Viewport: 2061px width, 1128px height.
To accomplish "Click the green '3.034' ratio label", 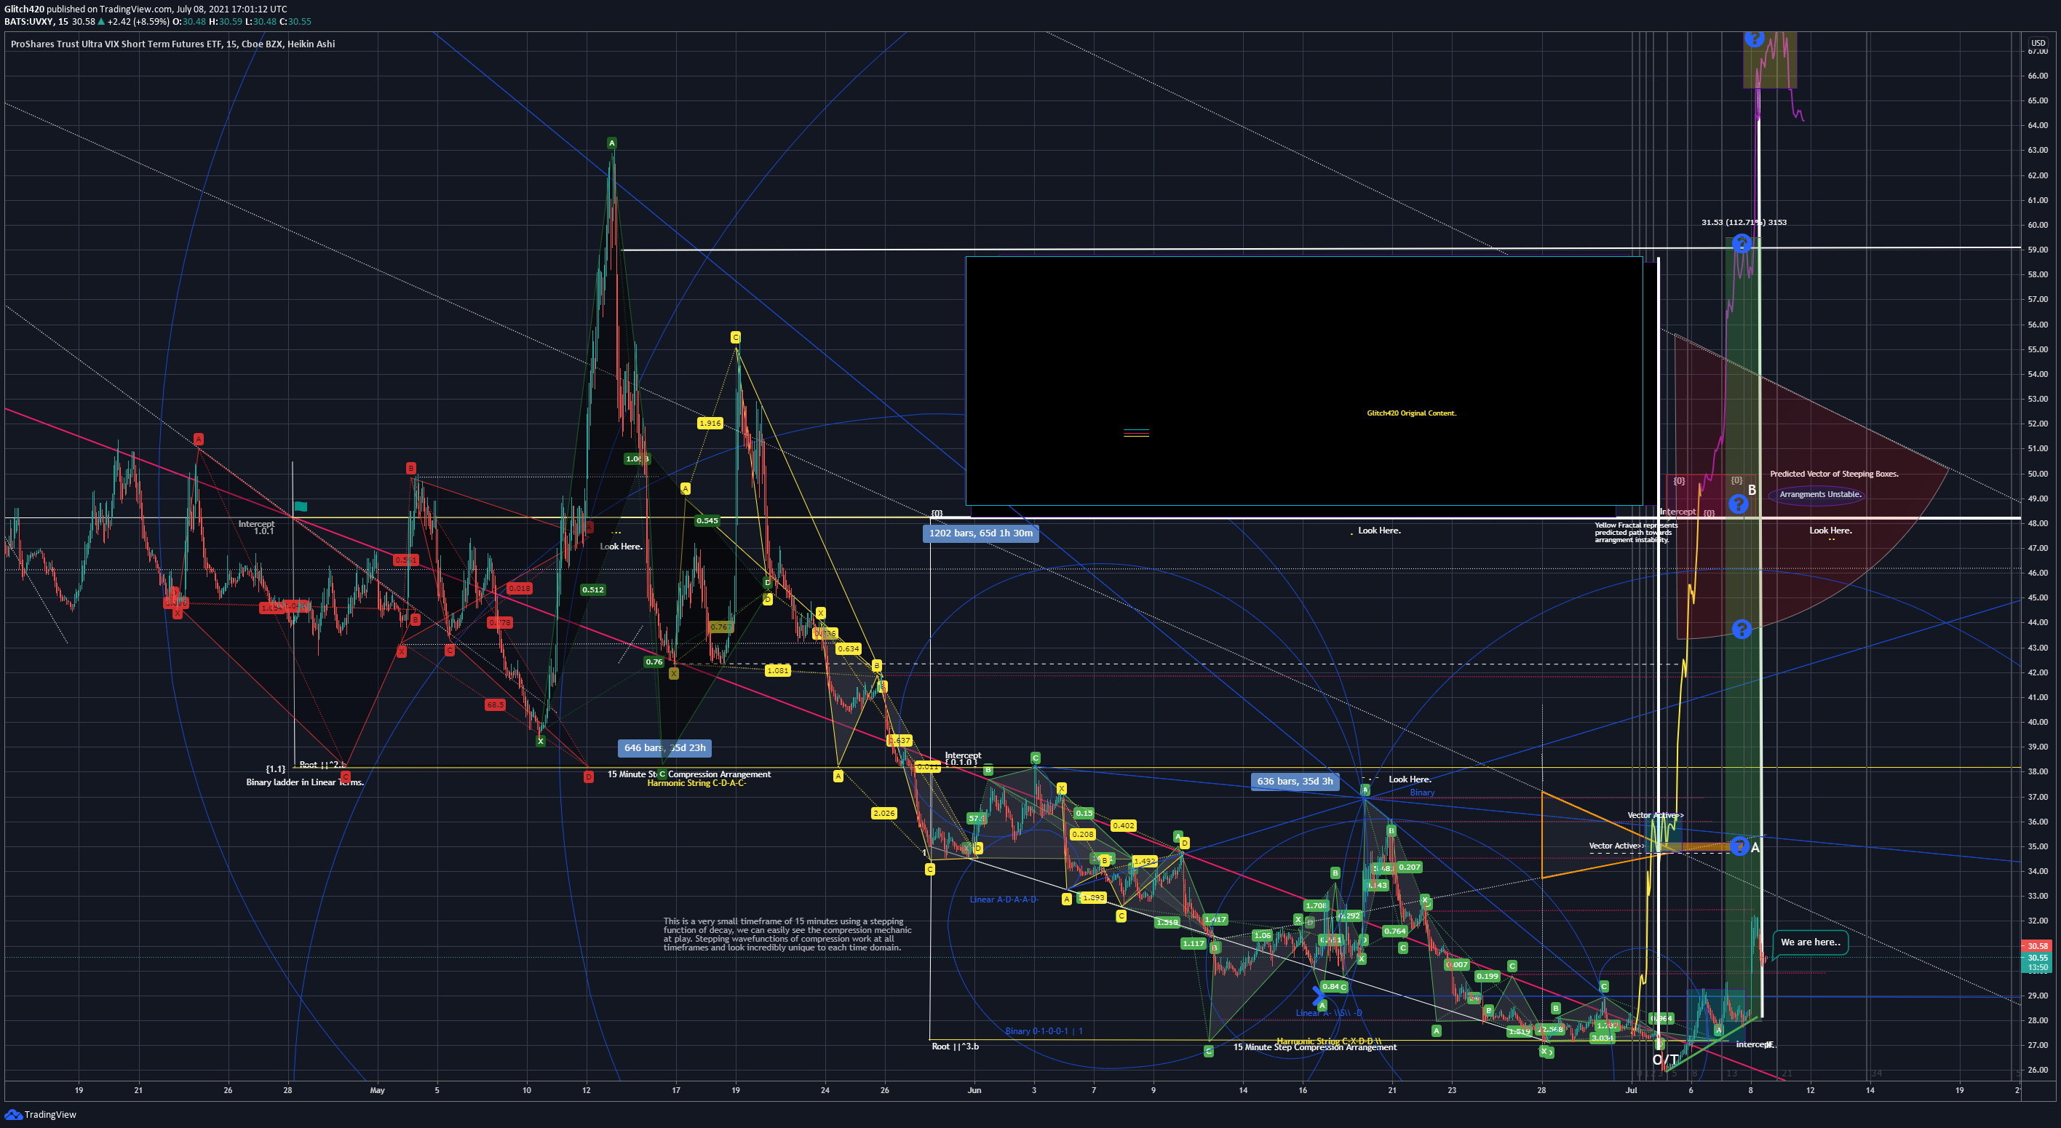I will pyautogui.click(x=1602, y=1038).
